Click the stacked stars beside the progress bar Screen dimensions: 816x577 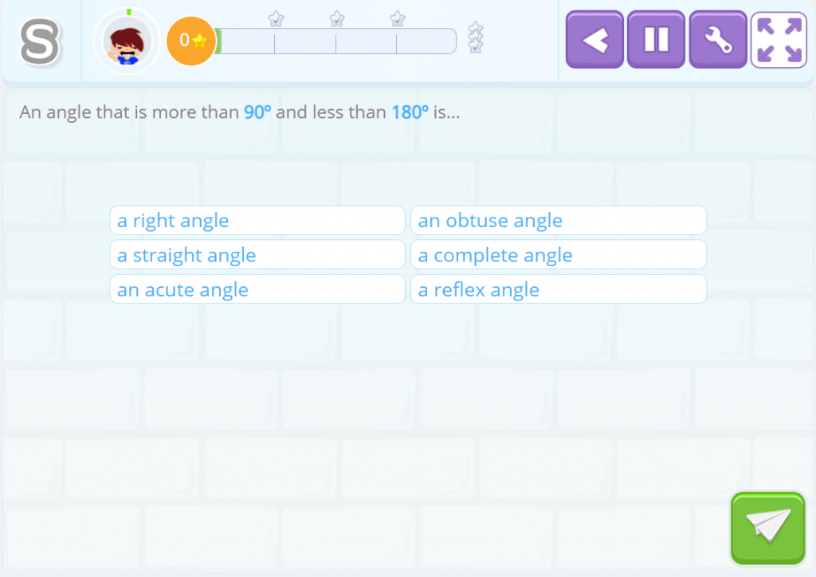[475, 36]
